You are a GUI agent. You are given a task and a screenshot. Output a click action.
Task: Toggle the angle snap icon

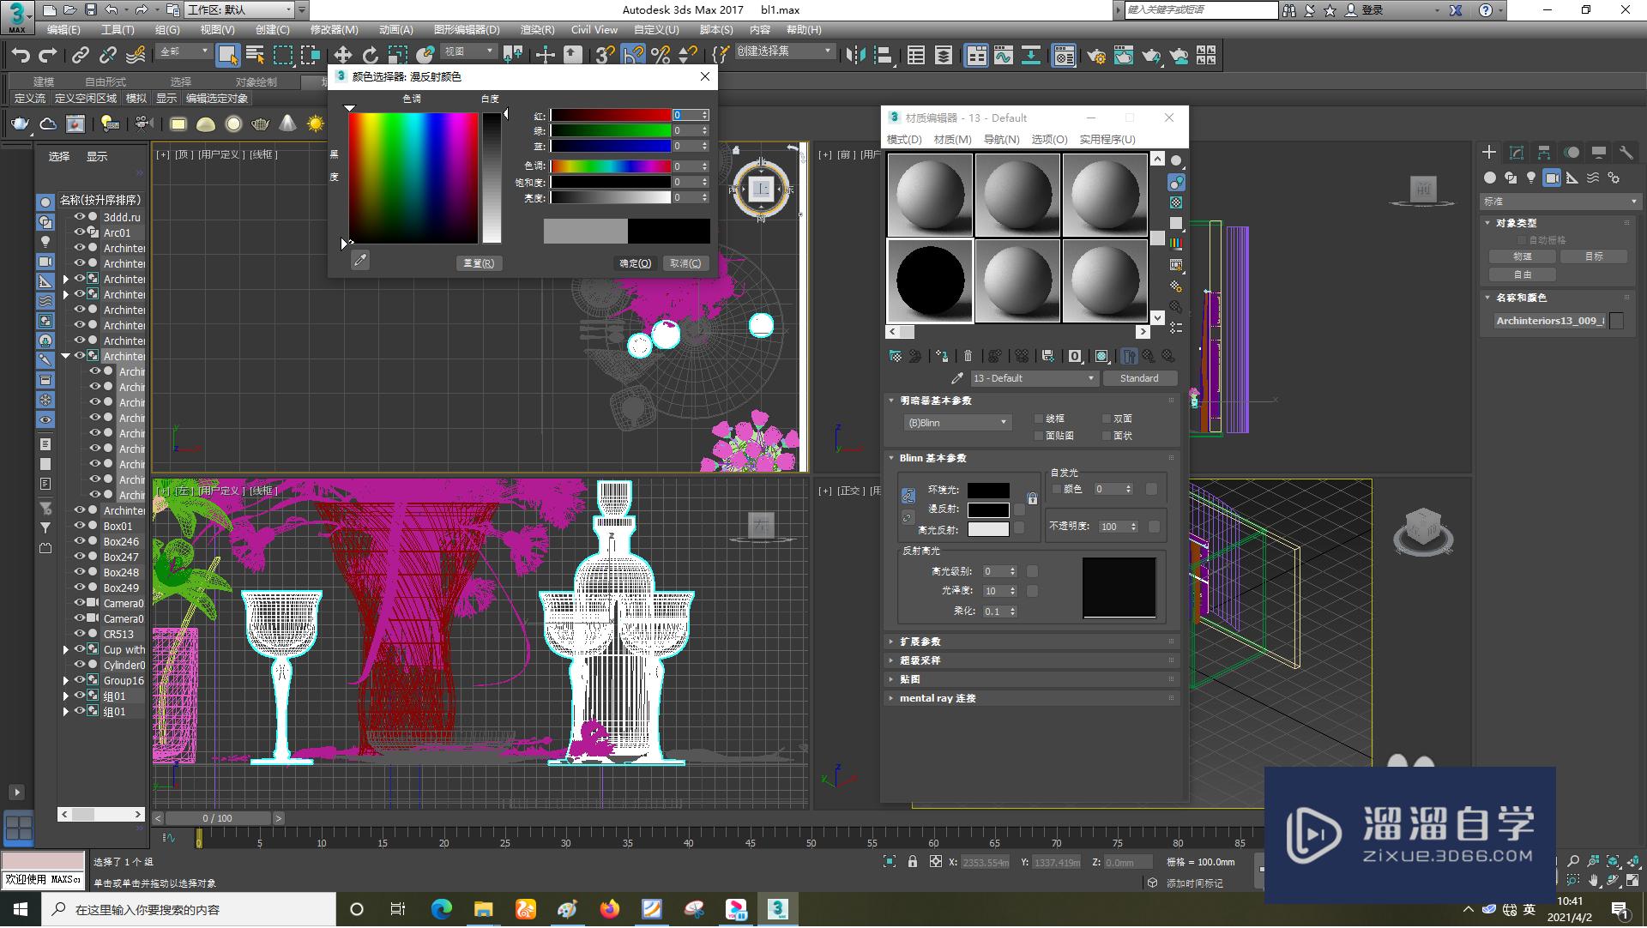(632, 56)
